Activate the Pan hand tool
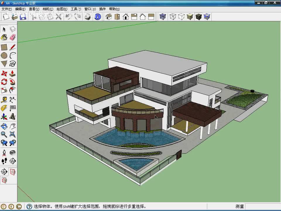This screenshot has width=281, height=211. tap(13, 126)
